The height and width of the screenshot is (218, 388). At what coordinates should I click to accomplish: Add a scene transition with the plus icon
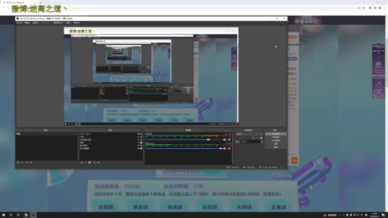pyautogui.click(x=253, y=138)
